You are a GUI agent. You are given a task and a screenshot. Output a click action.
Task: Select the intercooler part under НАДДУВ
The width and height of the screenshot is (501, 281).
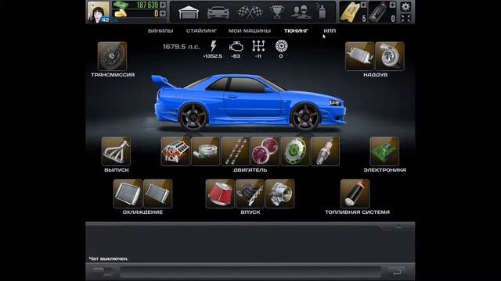pyautogui.click(x=359, y=56)
